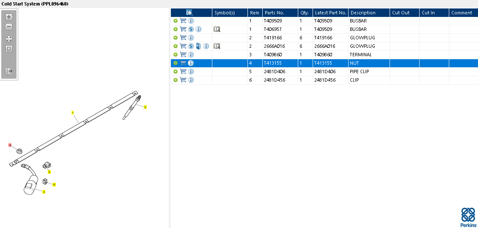Image resolution: width=478 pixels, height=228 pixels.
Task: Click the S supersession icon for T406957
Action: click(191, 29)
